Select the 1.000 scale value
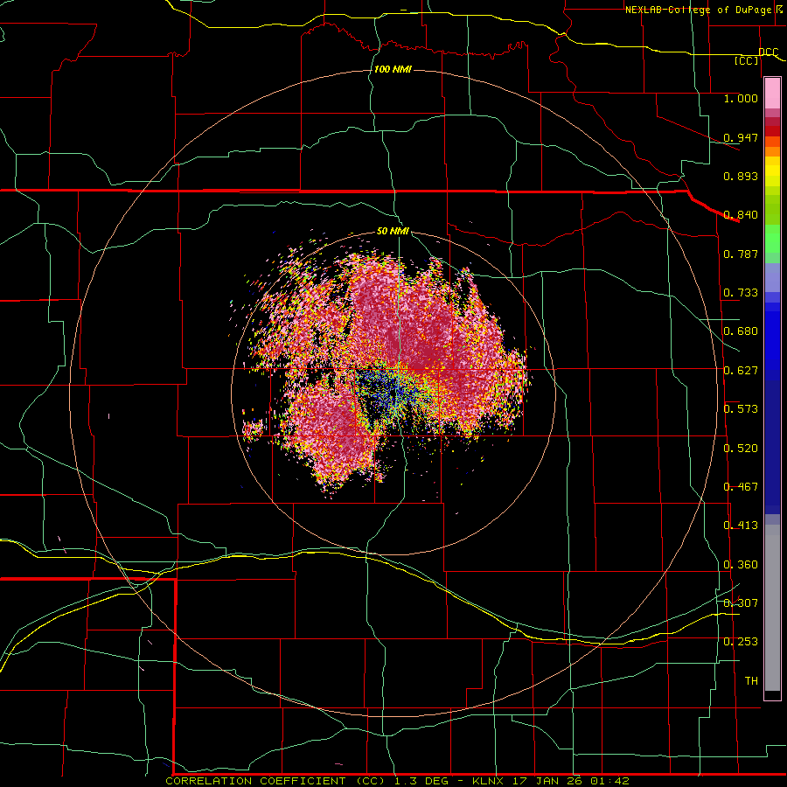Image resolution: width=787 pixels, height=787 pixels. point(741,98)
